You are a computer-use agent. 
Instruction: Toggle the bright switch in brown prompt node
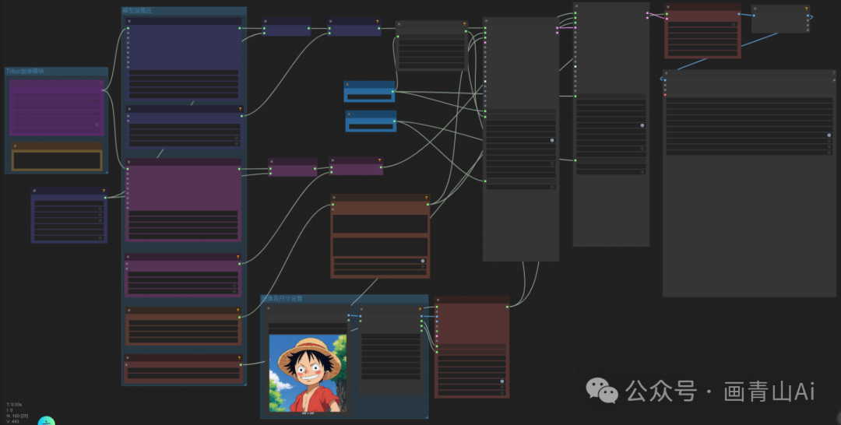(x=423, y=261)
